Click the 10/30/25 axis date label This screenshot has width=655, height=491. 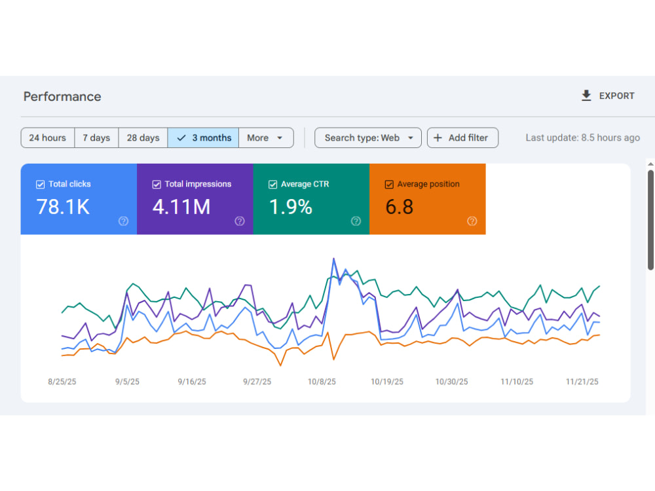point(451,382)
